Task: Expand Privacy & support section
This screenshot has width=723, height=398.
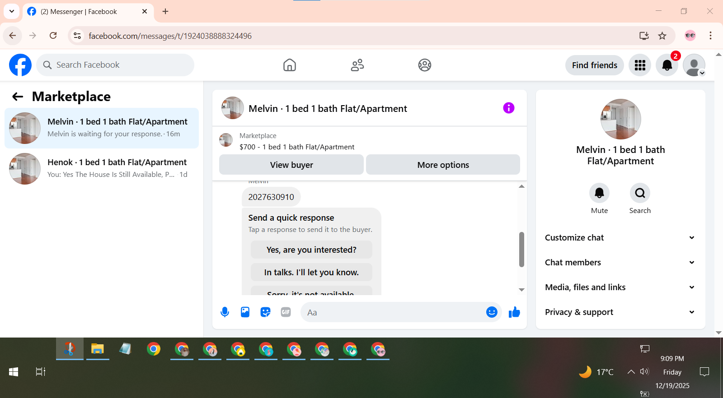Action: pos(620,312)
